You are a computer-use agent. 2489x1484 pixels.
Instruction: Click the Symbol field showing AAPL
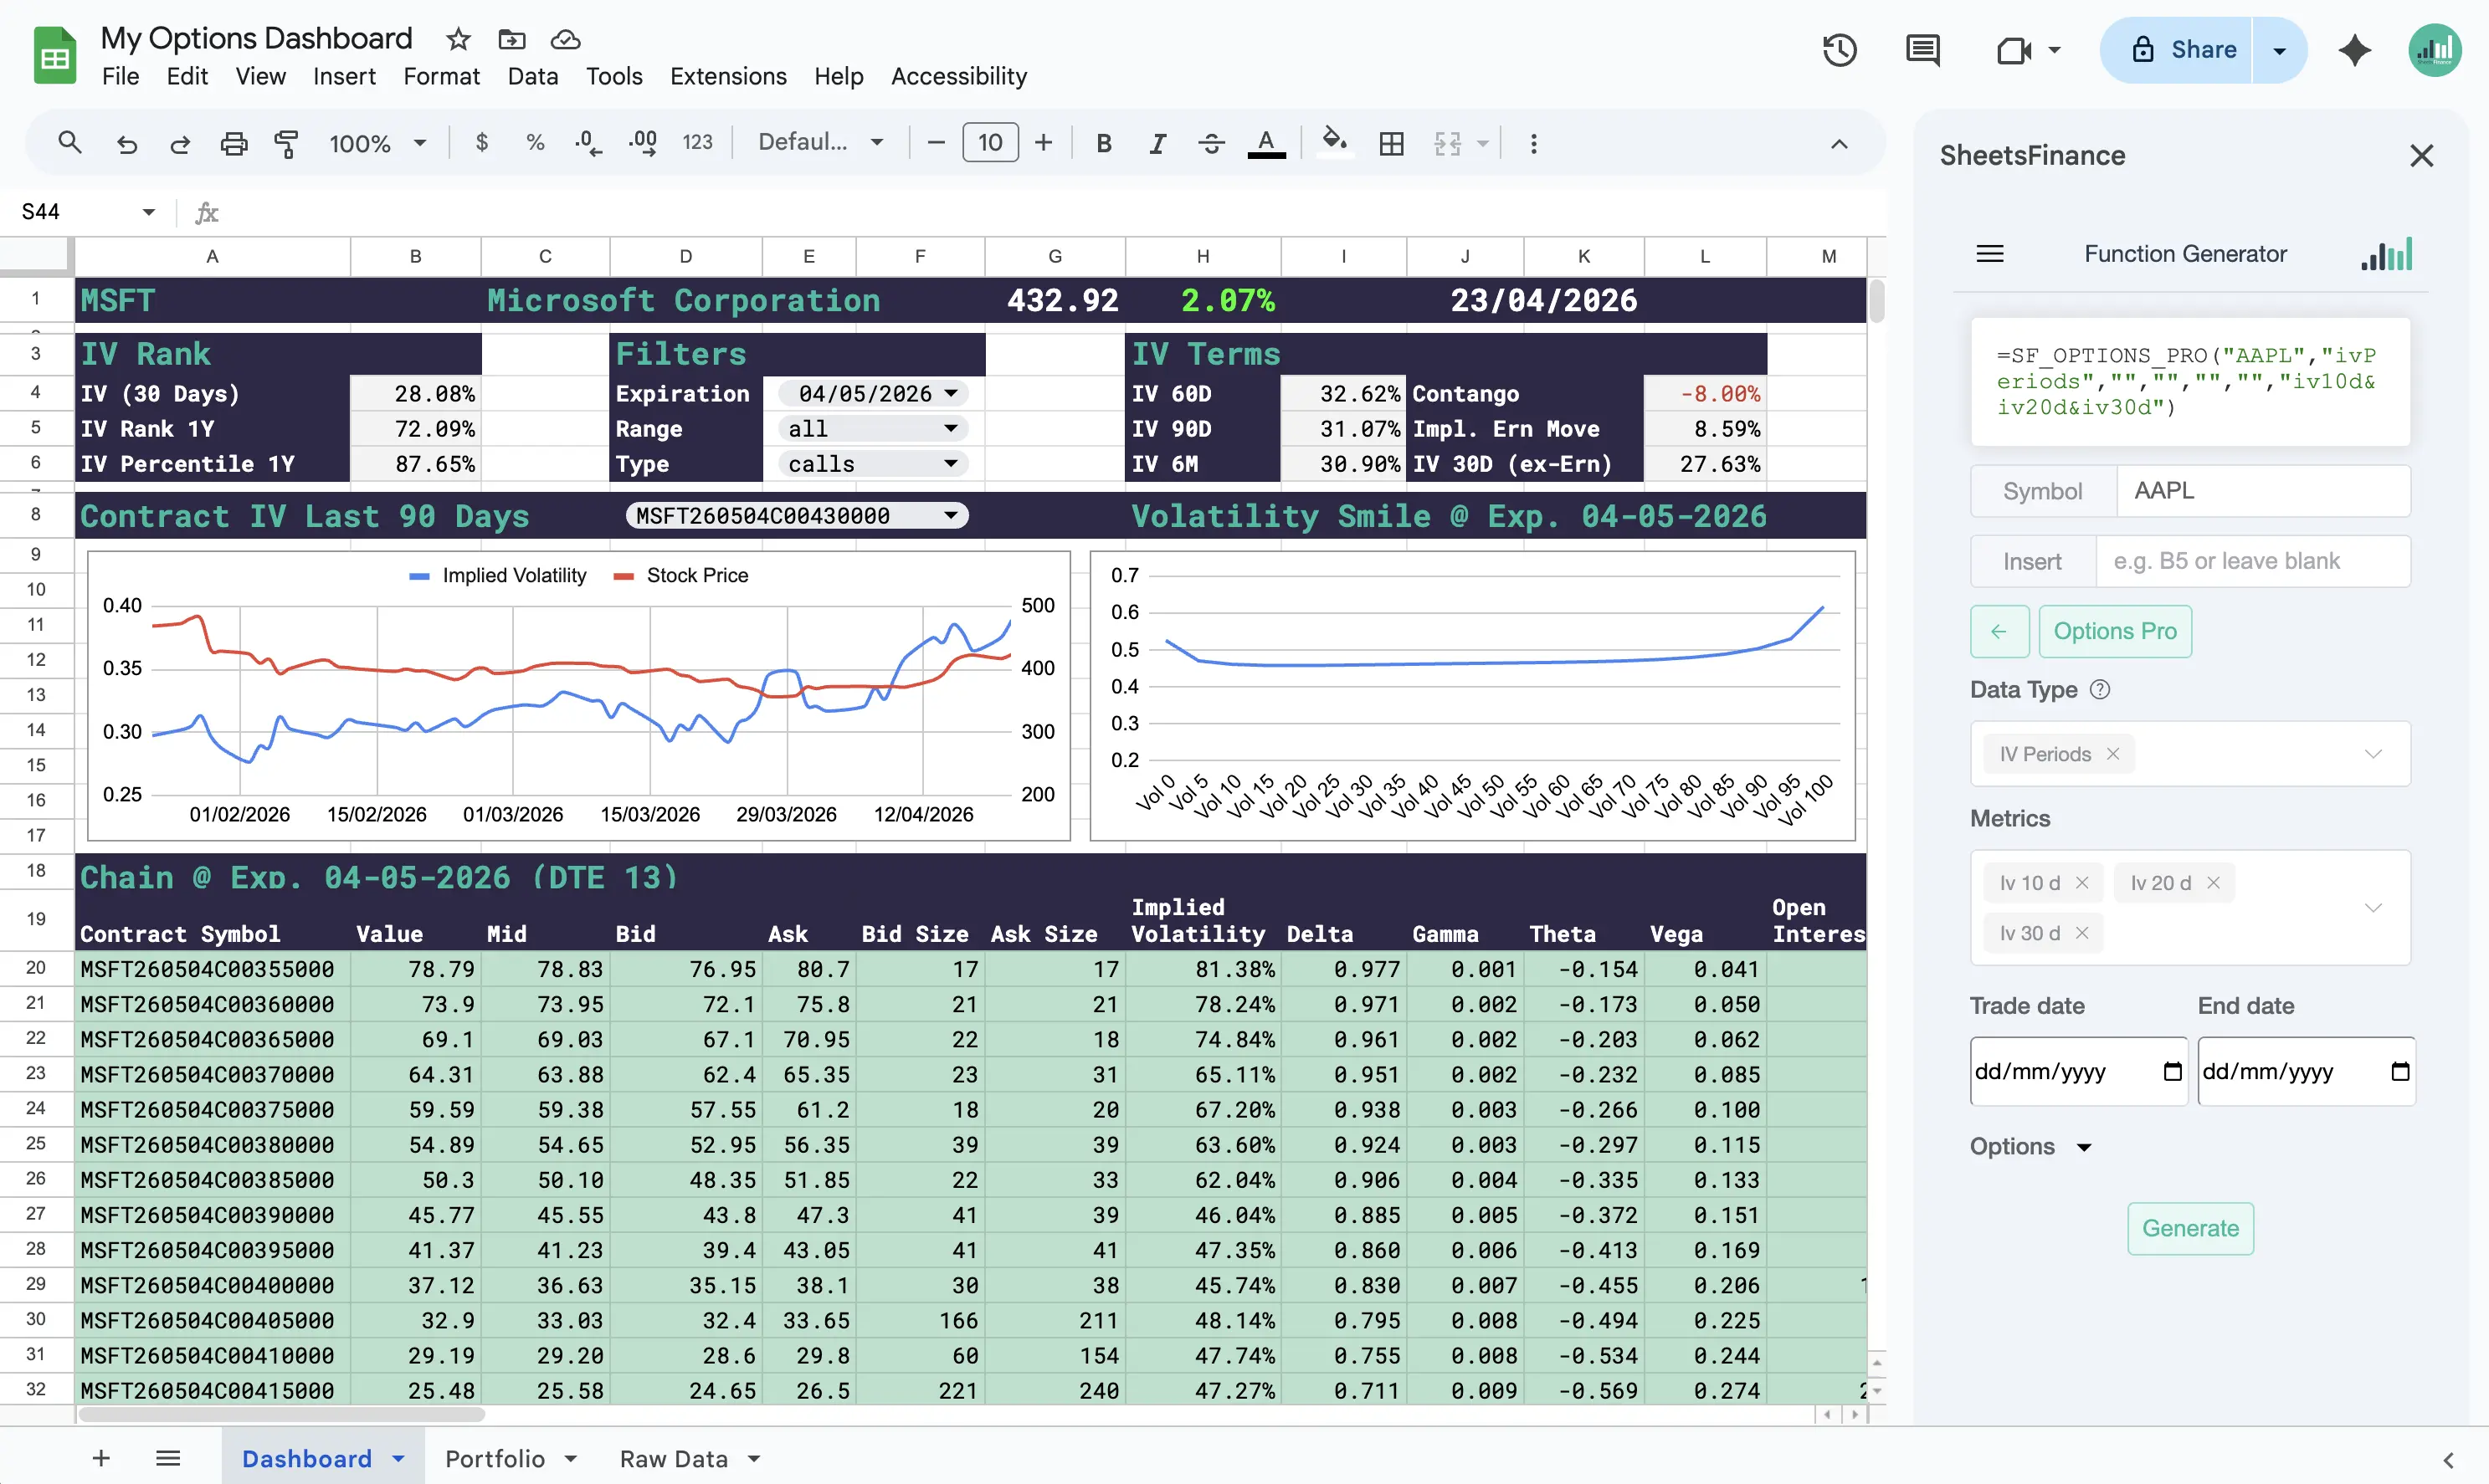pos(2264,490)
